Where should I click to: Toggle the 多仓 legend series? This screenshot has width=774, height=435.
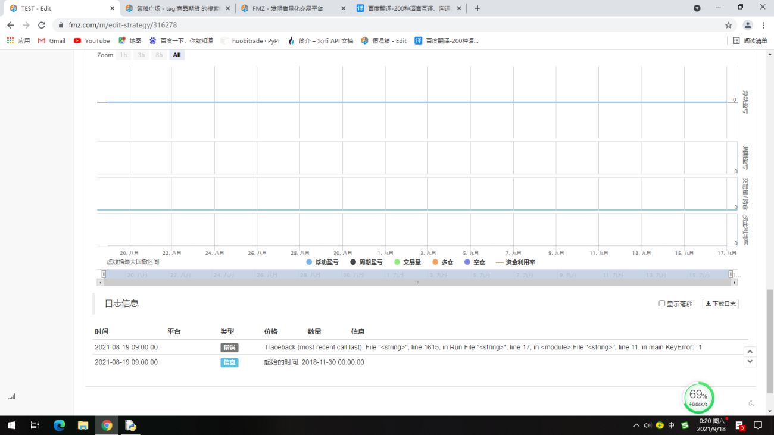[442, 262]
